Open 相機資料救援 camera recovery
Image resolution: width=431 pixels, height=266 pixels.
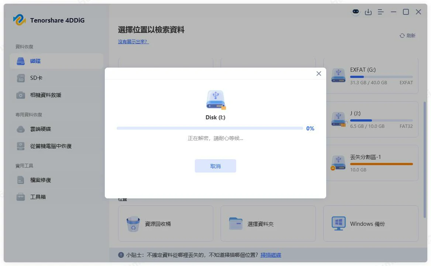pos(56,95)
